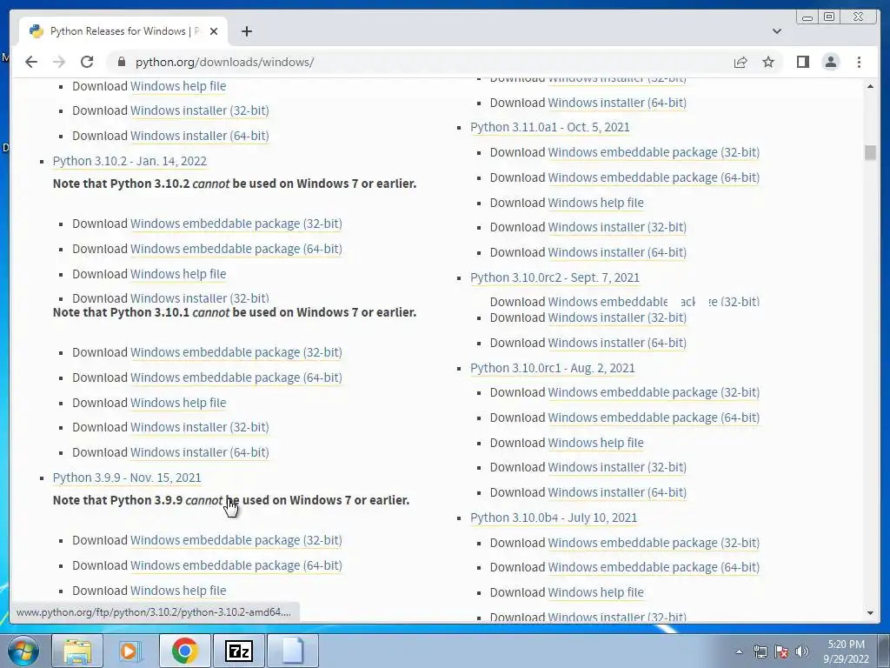Open the network tray icon
Viewport: 890px width, 668px height.
tap(760, 651)
